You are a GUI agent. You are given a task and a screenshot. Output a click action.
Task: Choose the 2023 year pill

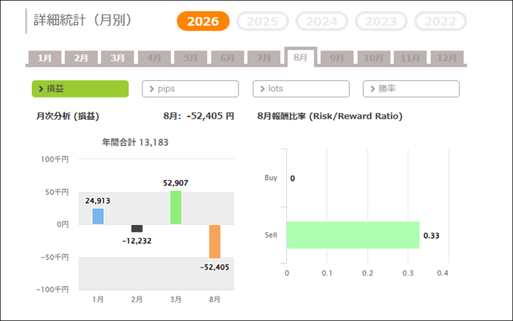381,21
